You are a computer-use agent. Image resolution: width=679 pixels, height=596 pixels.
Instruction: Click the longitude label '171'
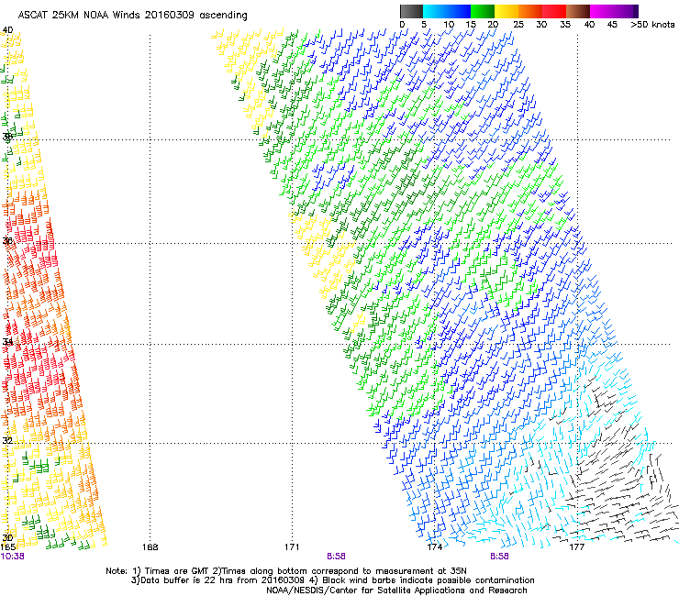coord(292,547)
